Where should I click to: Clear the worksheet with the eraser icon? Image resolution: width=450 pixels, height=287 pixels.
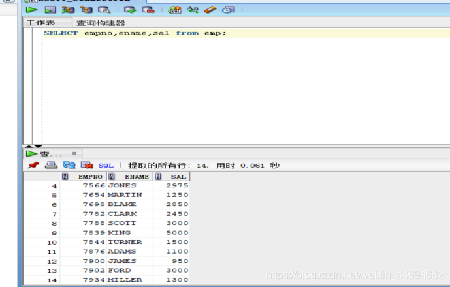tap(210, 10)
